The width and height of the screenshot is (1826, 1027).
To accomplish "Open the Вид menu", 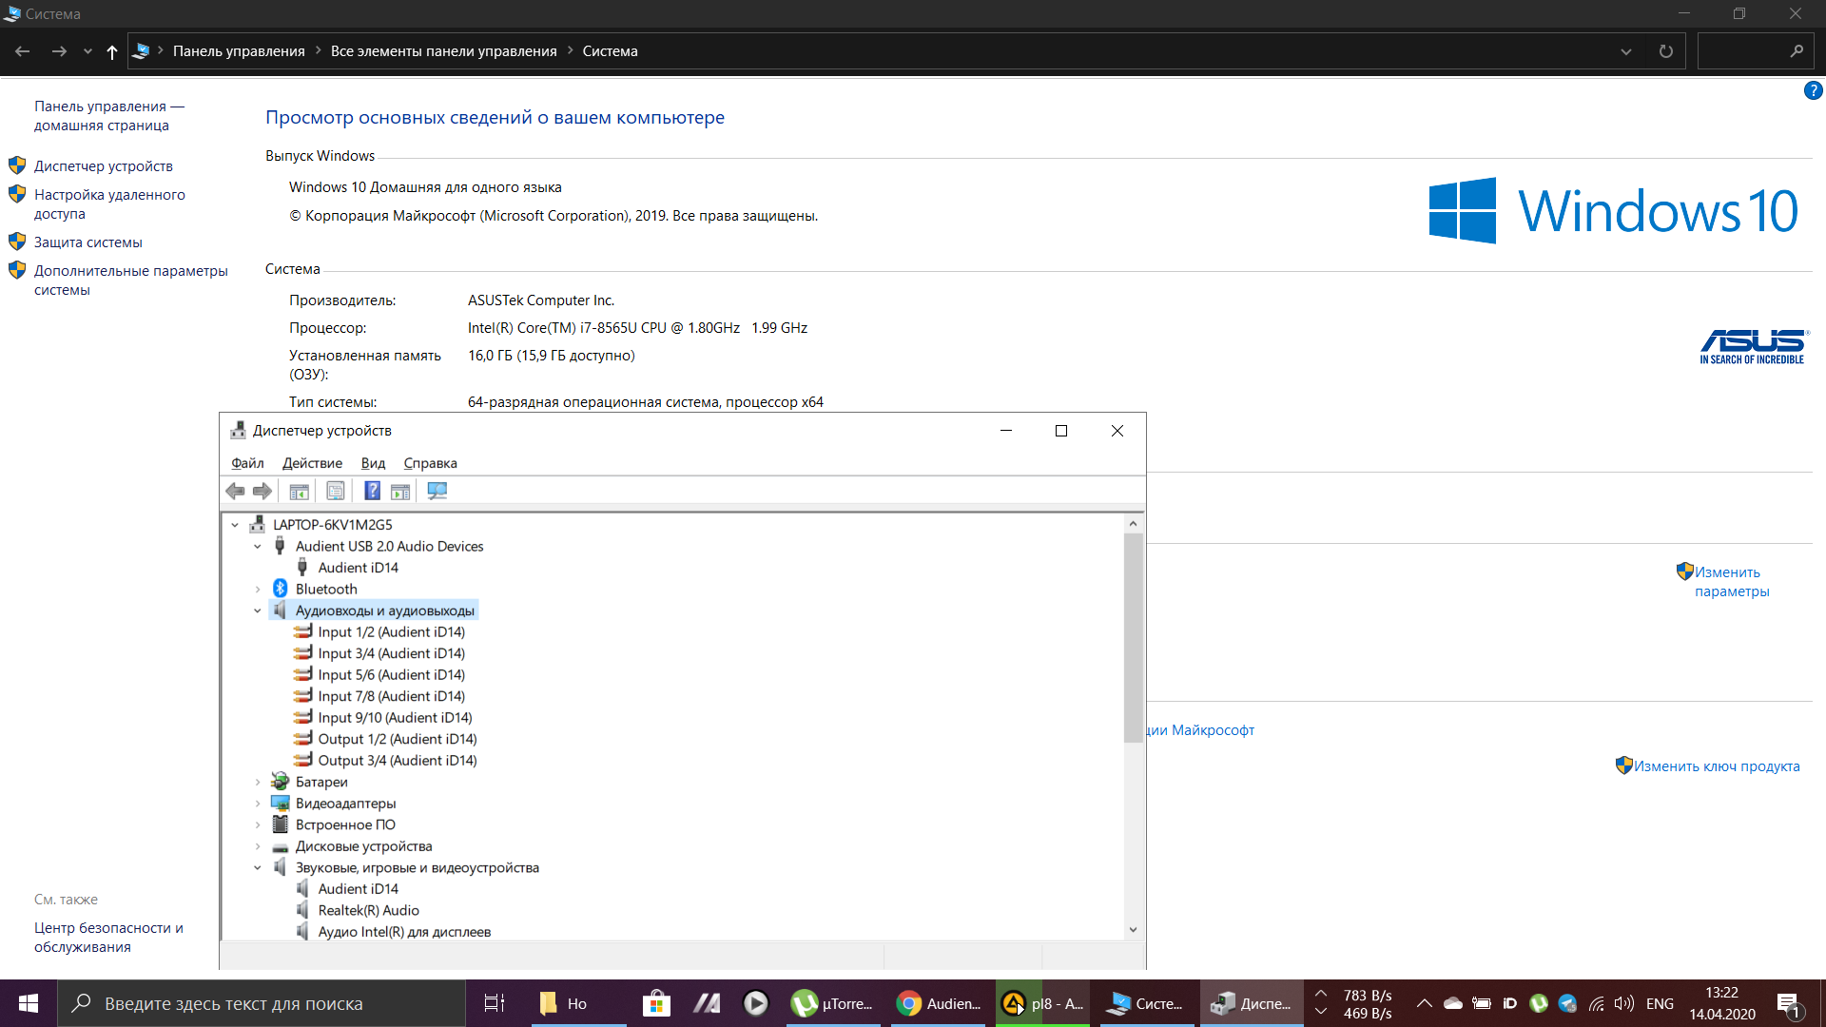I will (x=373, y=463).
